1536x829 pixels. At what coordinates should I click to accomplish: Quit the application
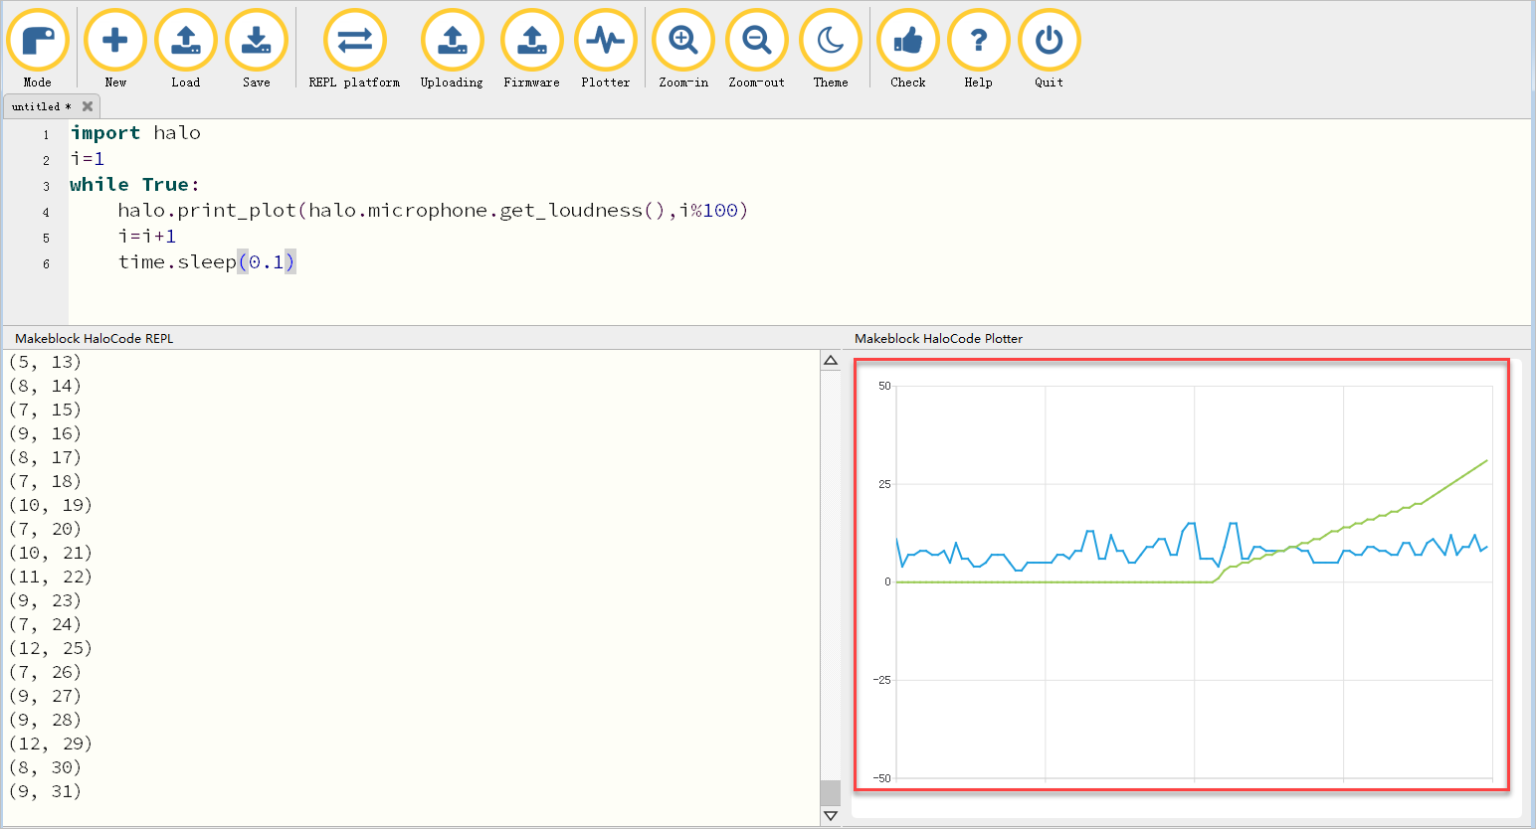pyautogui.click(x=1050, y=41)
